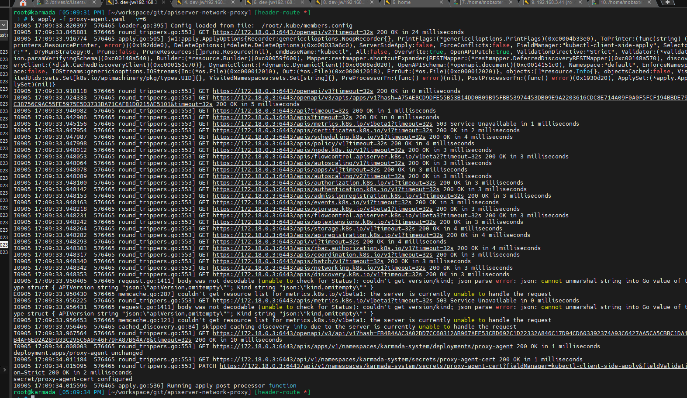Image resolution: width=687 pixels, height=398 pixels.
Task: Open the authentication.k8s.io/v1 URL
Action: click(x=326, y=189)
